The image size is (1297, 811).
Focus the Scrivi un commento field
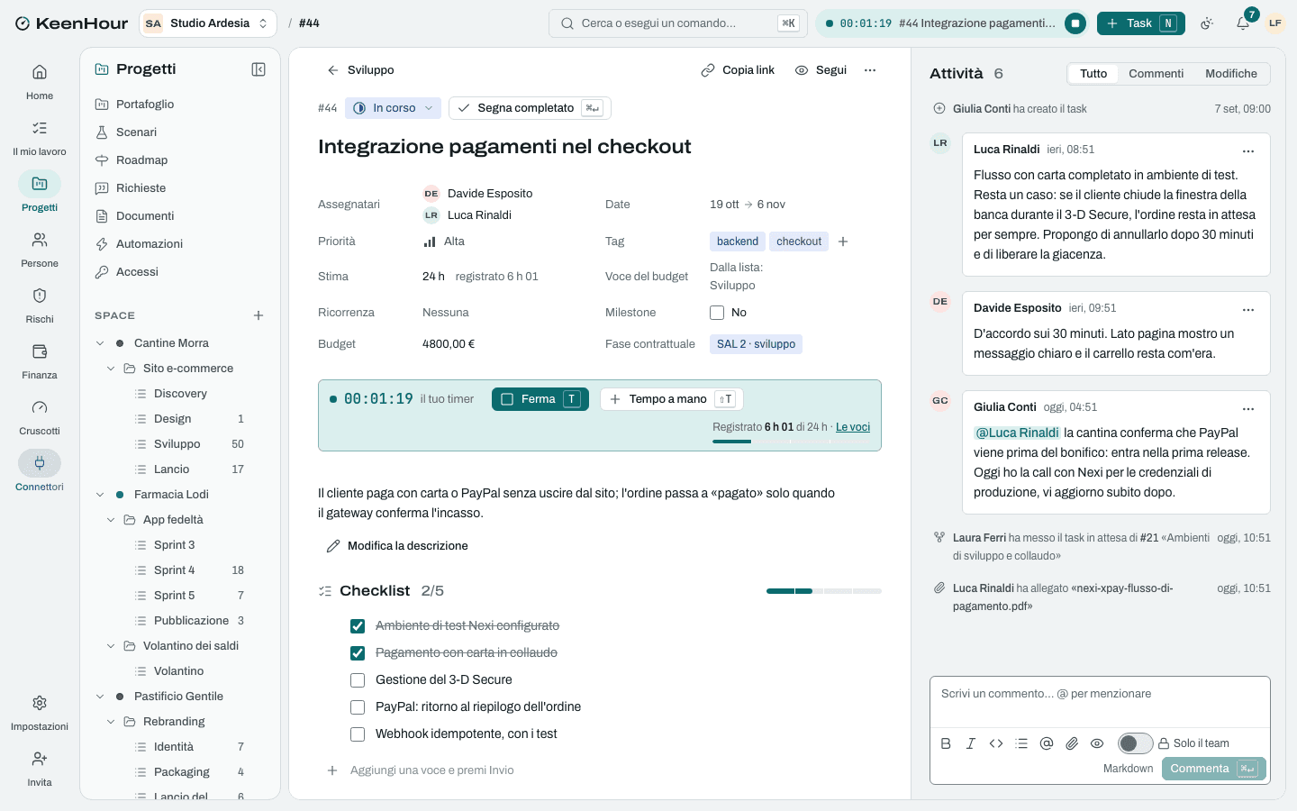point(1100,703)
